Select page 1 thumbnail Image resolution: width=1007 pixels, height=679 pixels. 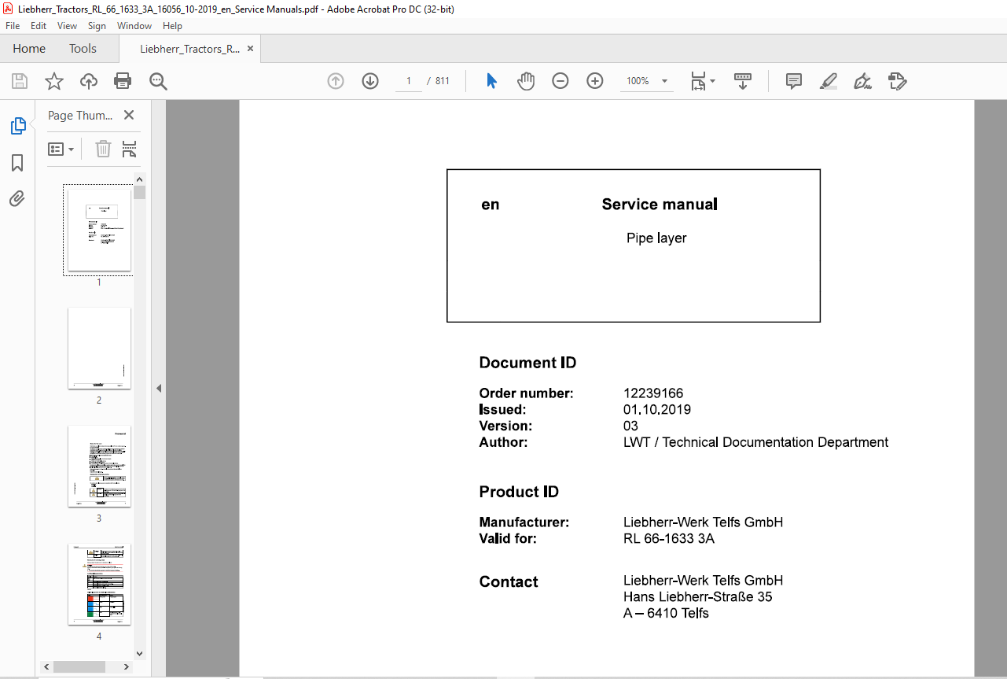click(99, 230)
